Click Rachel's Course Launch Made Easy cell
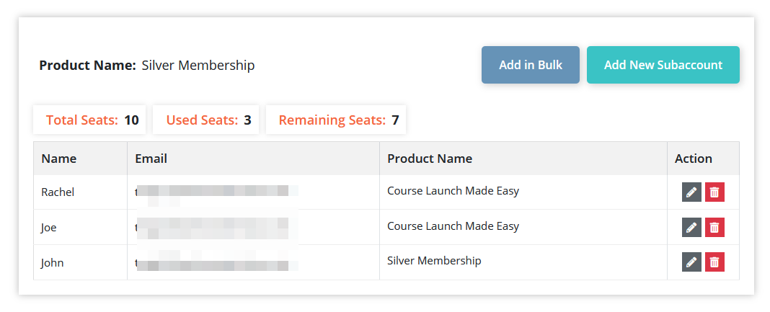This screenshot has height=312, width=770. pos(453,192)
